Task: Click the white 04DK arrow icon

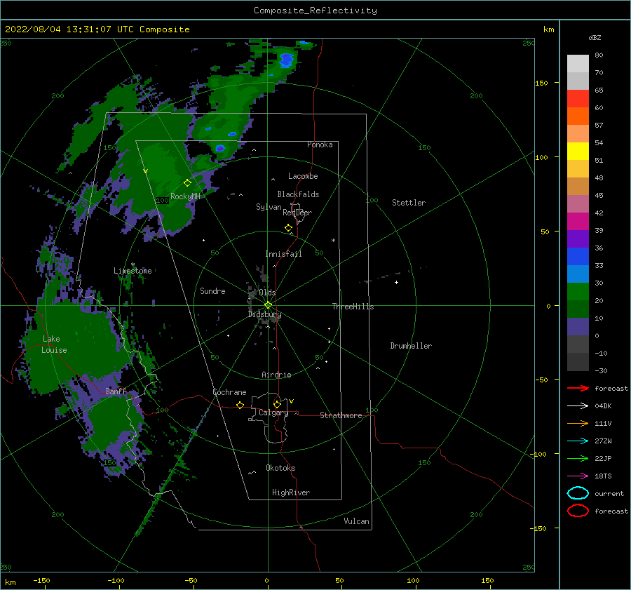Action: 578,405
